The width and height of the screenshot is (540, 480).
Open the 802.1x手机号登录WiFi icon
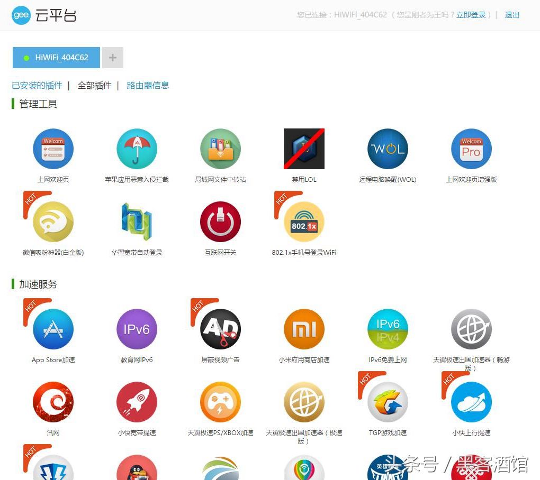pos(304,222)
